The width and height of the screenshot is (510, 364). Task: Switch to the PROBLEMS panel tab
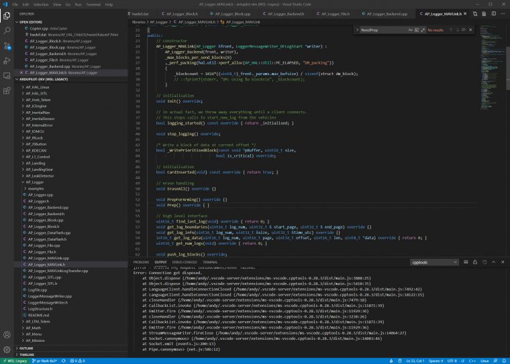(x=141, y=262)
